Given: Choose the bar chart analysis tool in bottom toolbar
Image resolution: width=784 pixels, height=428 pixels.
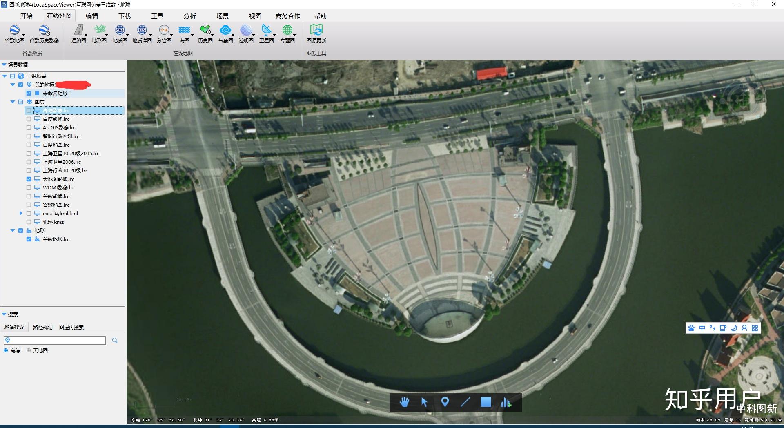Looking at the screenshot, I should (x=506, y=402).
